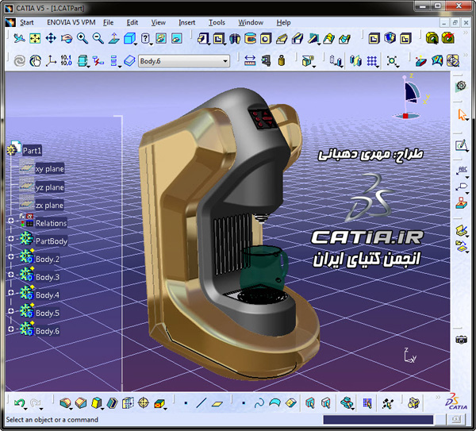Open the Body.6 combo box

[184, 61]
